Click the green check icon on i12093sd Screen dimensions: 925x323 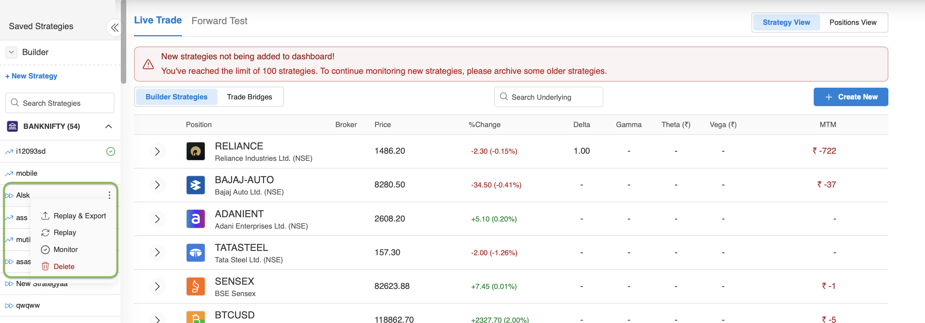(x=111, y=151)
